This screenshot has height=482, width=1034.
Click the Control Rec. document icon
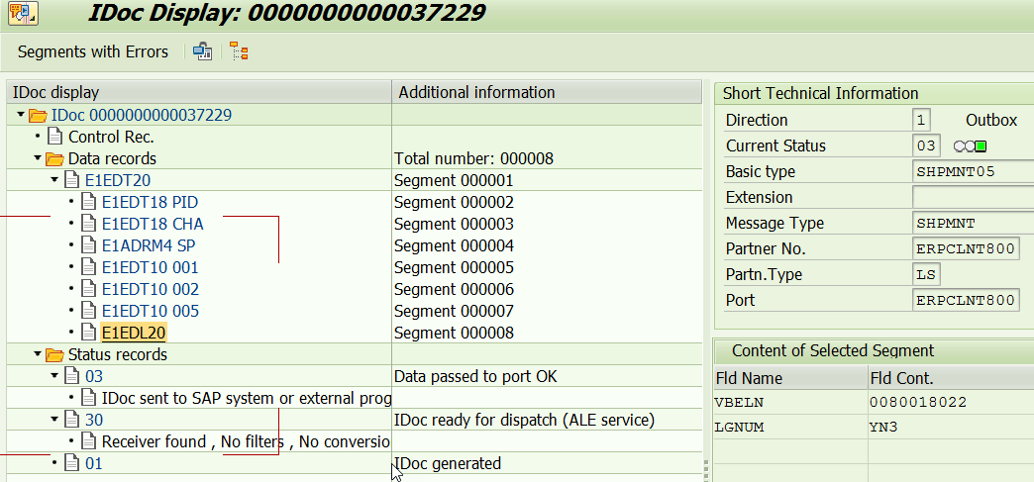coord(55,138)
